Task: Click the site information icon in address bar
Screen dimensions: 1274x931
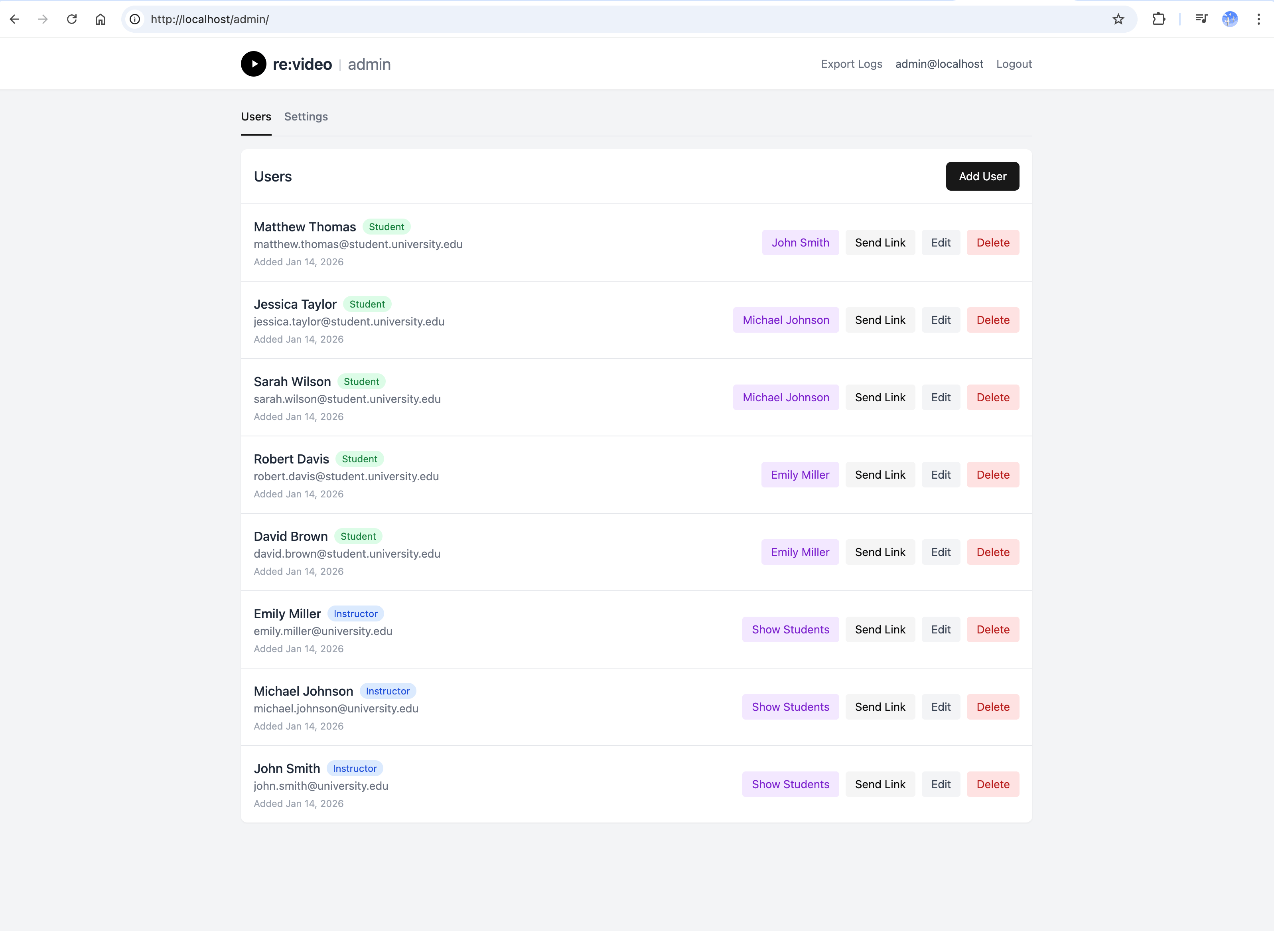Action: [134, 19]
